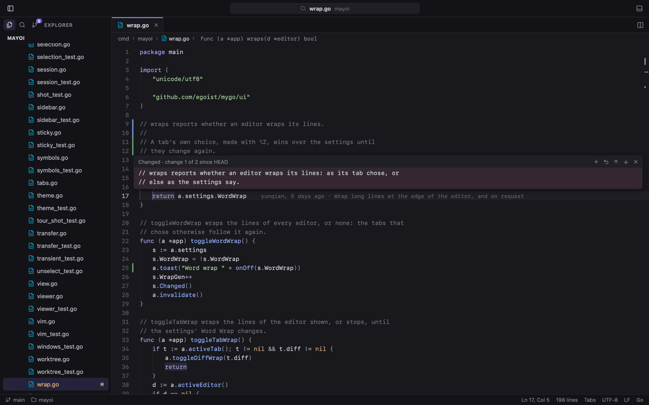The height and width of the screenshot is (405, 649).
Task: Open symbols_test.go file
Action: [x=56, y=170]
